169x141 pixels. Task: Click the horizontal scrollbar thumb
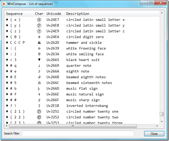(73, 126)
